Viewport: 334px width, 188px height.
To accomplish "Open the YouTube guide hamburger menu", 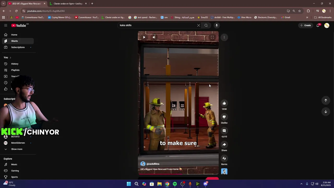I will click(x=5, y=25).
